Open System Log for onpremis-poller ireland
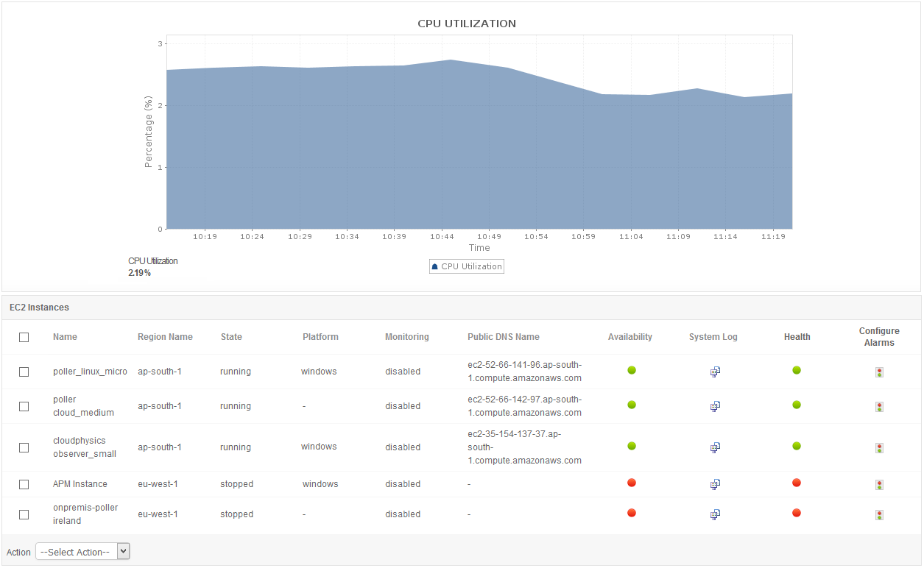The height and width of the screenshot is (568, 924). pyautogui.click(x=714, y=514)
